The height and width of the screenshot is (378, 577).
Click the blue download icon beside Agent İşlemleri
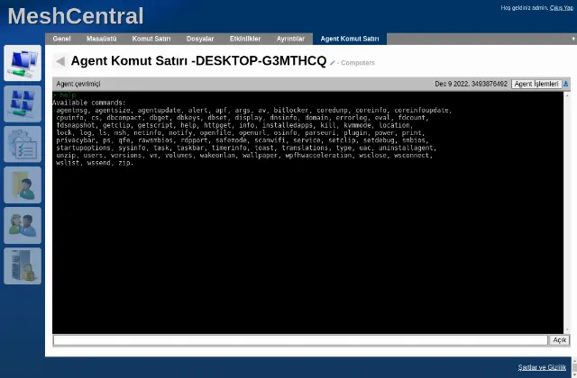565,84
